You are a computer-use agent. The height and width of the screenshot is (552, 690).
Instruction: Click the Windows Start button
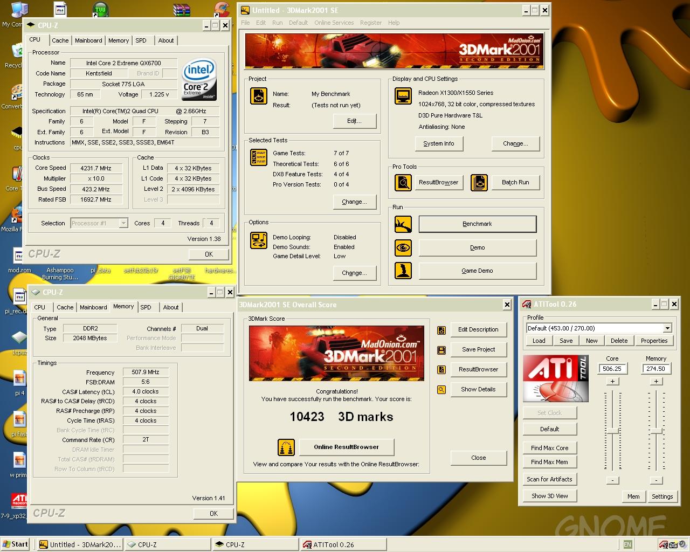coord(15,544)
